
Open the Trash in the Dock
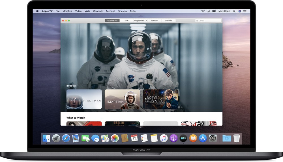(237, 138)
